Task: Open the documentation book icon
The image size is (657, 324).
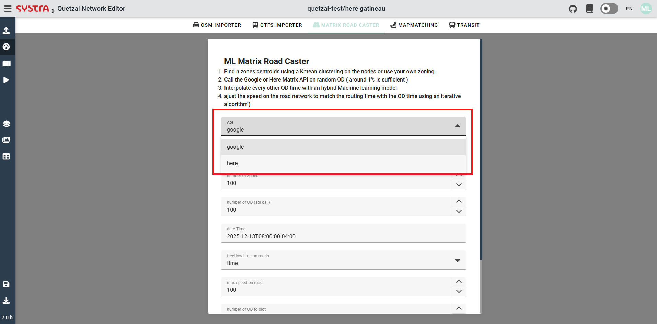Action: click(x=589, y=9)
